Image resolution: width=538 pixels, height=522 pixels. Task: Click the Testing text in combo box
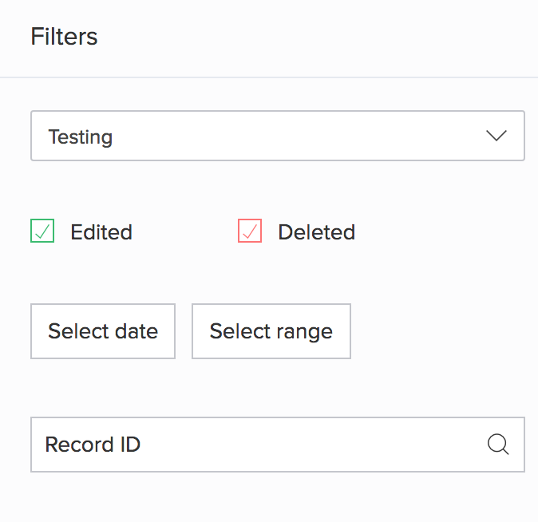click(80, 136)
